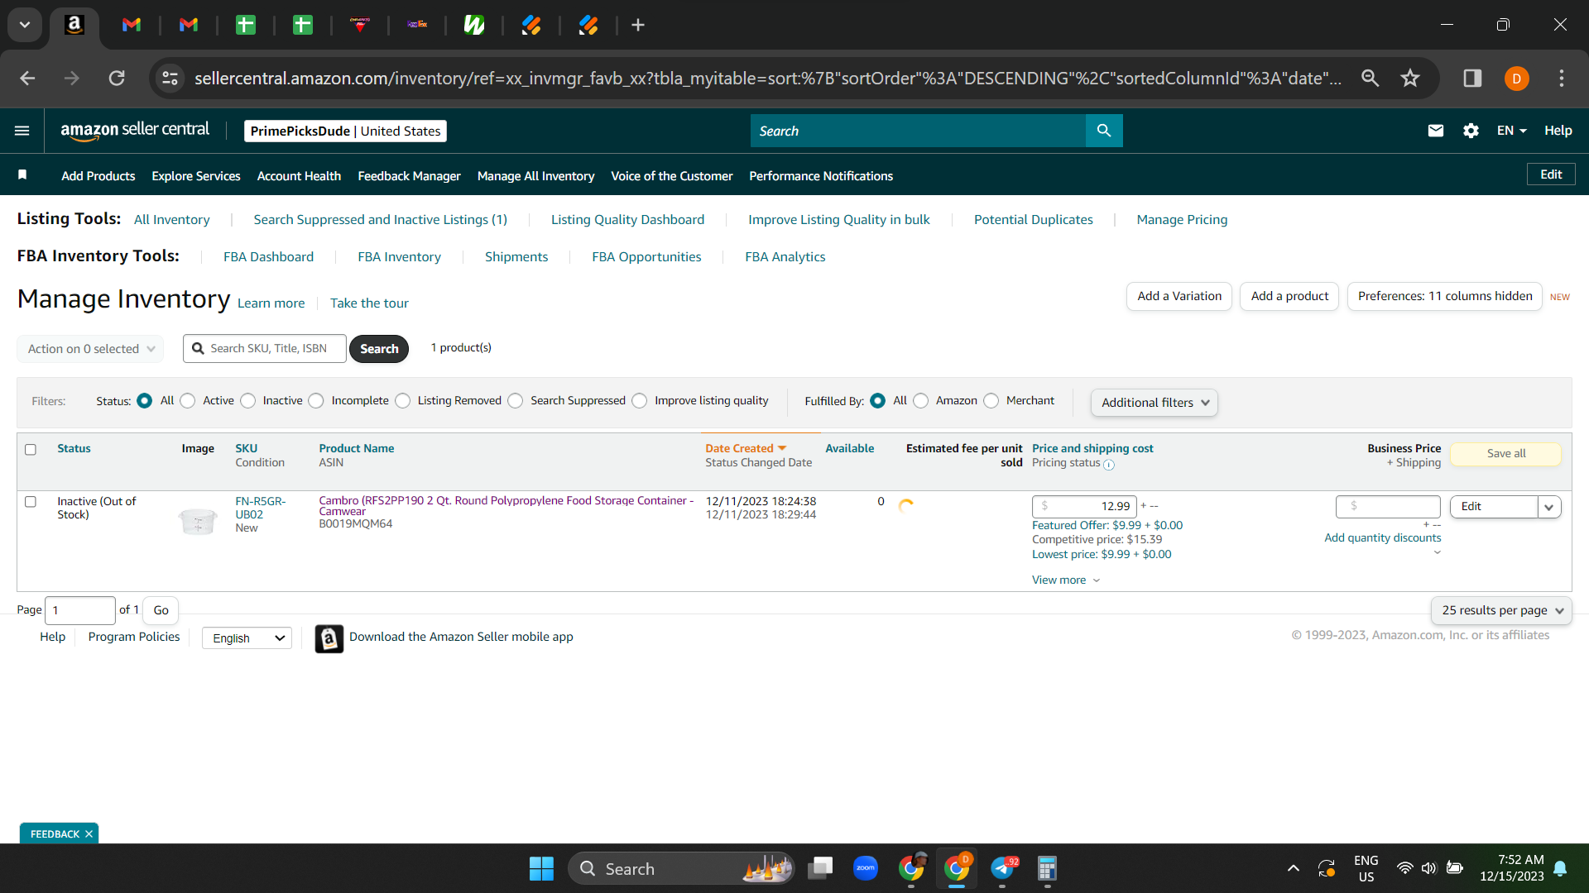Open Manage All Inventory menu item
The image size is (1589, 893).
(x=535, y=176)
